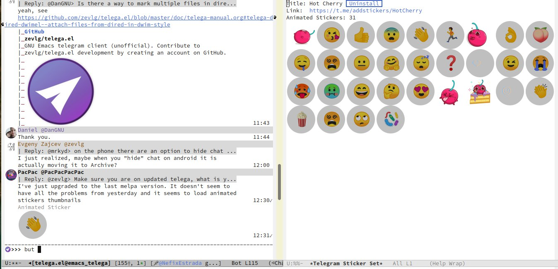Click 'Bot L115' position in mode line
Screen dimensions: 558x269
[244, 263]
